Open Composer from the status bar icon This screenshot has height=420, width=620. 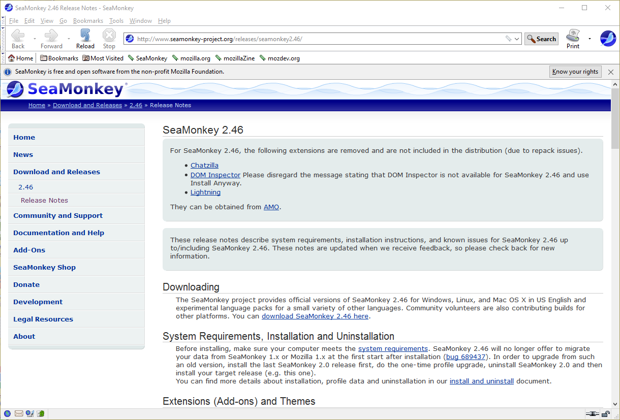pos(30,413)
